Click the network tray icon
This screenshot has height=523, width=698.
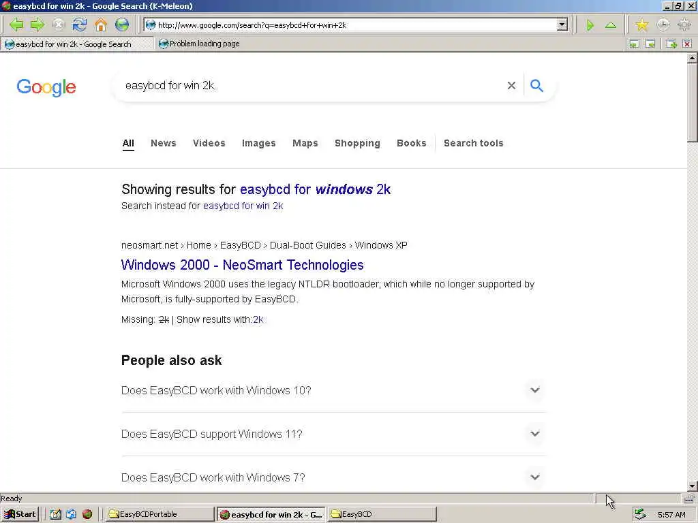641,514
